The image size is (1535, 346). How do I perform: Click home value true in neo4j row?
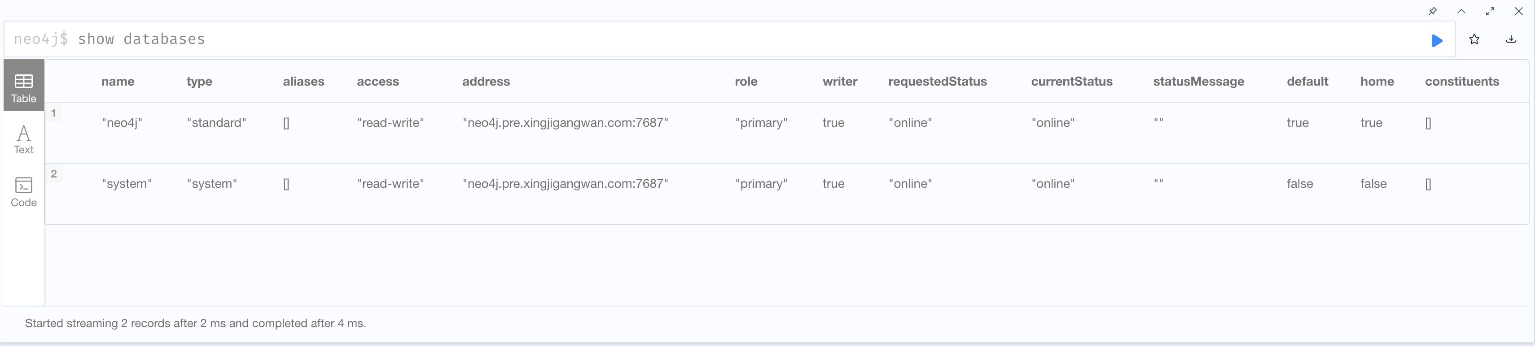(1371, 123)
